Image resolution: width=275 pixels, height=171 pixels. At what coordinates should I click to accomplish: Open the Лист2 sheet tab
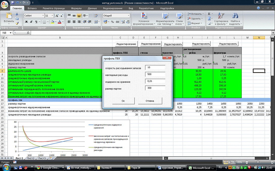tap(30, 158)
